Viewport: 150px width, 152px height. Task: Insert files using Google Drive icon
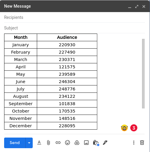pos(77,143)
